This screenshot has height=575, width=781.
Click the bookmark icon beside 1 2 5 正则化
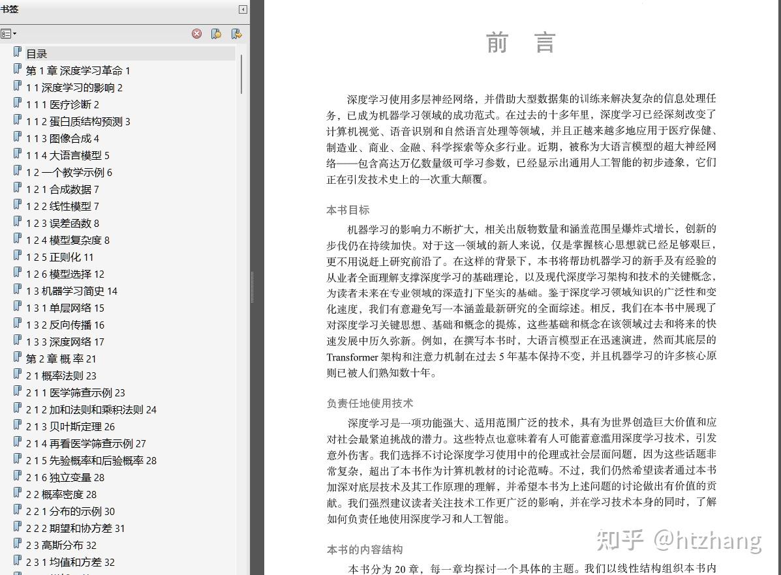coord(17,256)
